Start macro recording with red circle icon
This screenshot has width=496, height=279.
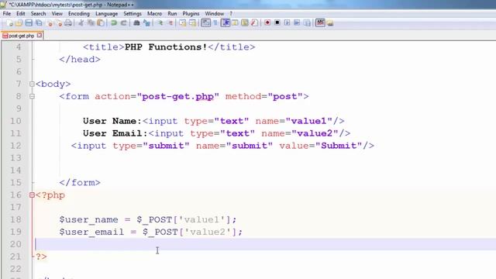(x=267, y=22)
